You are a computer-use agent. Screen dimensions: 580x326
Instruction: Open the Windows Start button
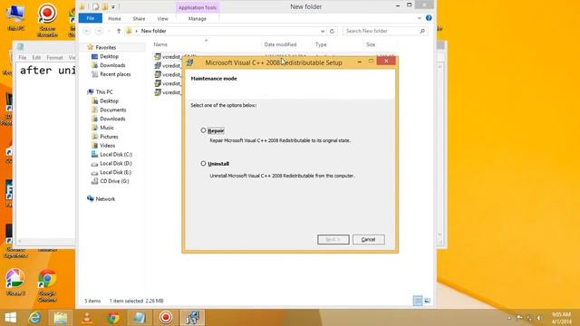[x=10, y=318]
